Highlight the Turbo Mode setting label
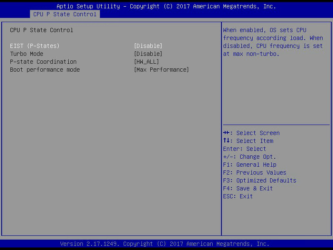The image size is (333, 250). 27,54
